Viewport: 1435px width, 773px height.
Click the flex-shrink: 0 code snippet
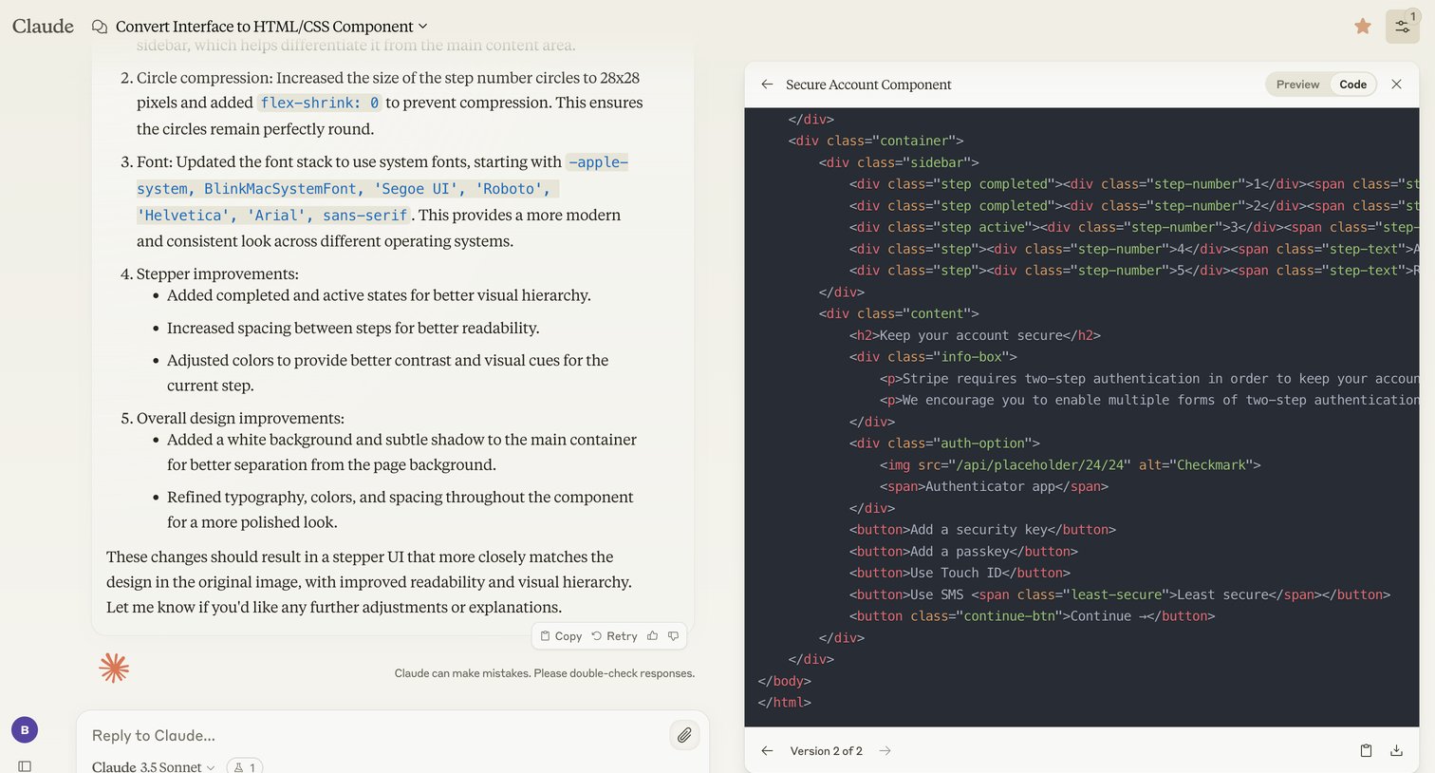(x=319, y=103)
